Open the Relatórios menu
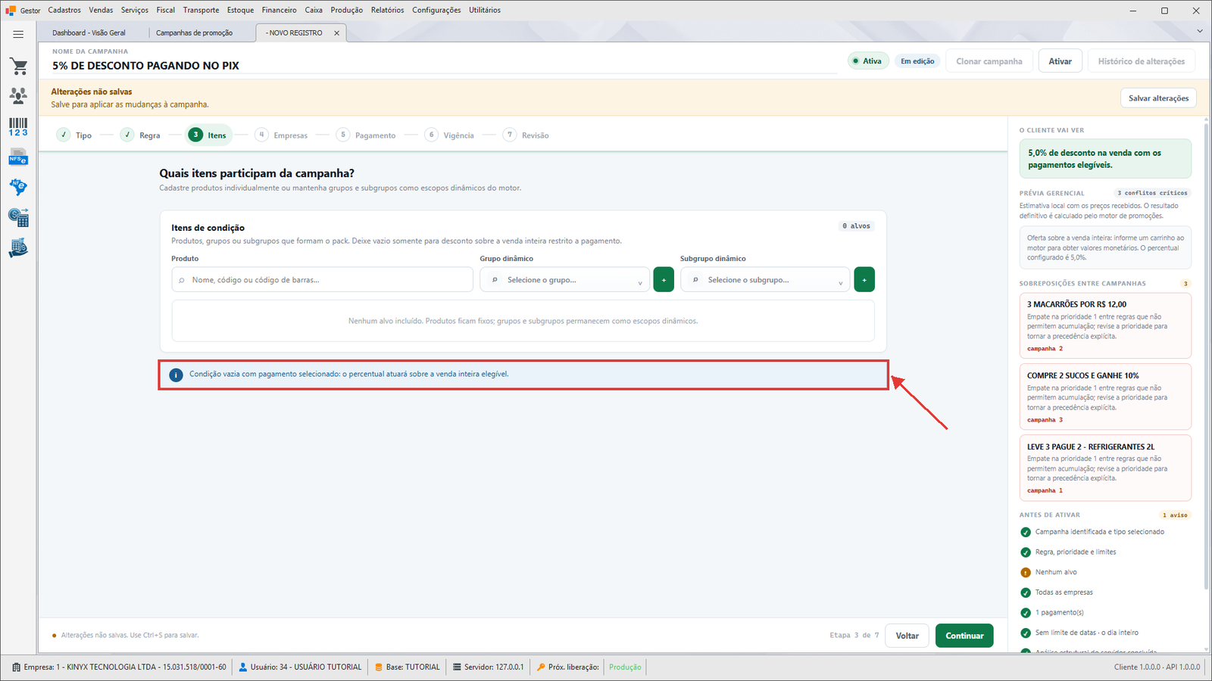The height and width of the screenshot is (681, 1212). tap(388, 10)
